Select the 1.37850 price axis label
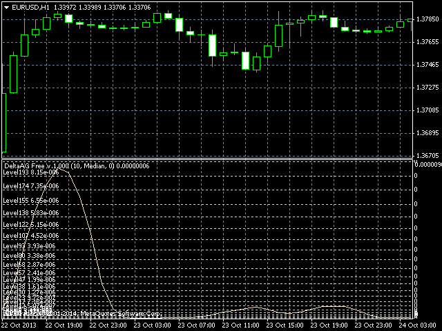Viewport: 442px width, 331px height. 427,20
